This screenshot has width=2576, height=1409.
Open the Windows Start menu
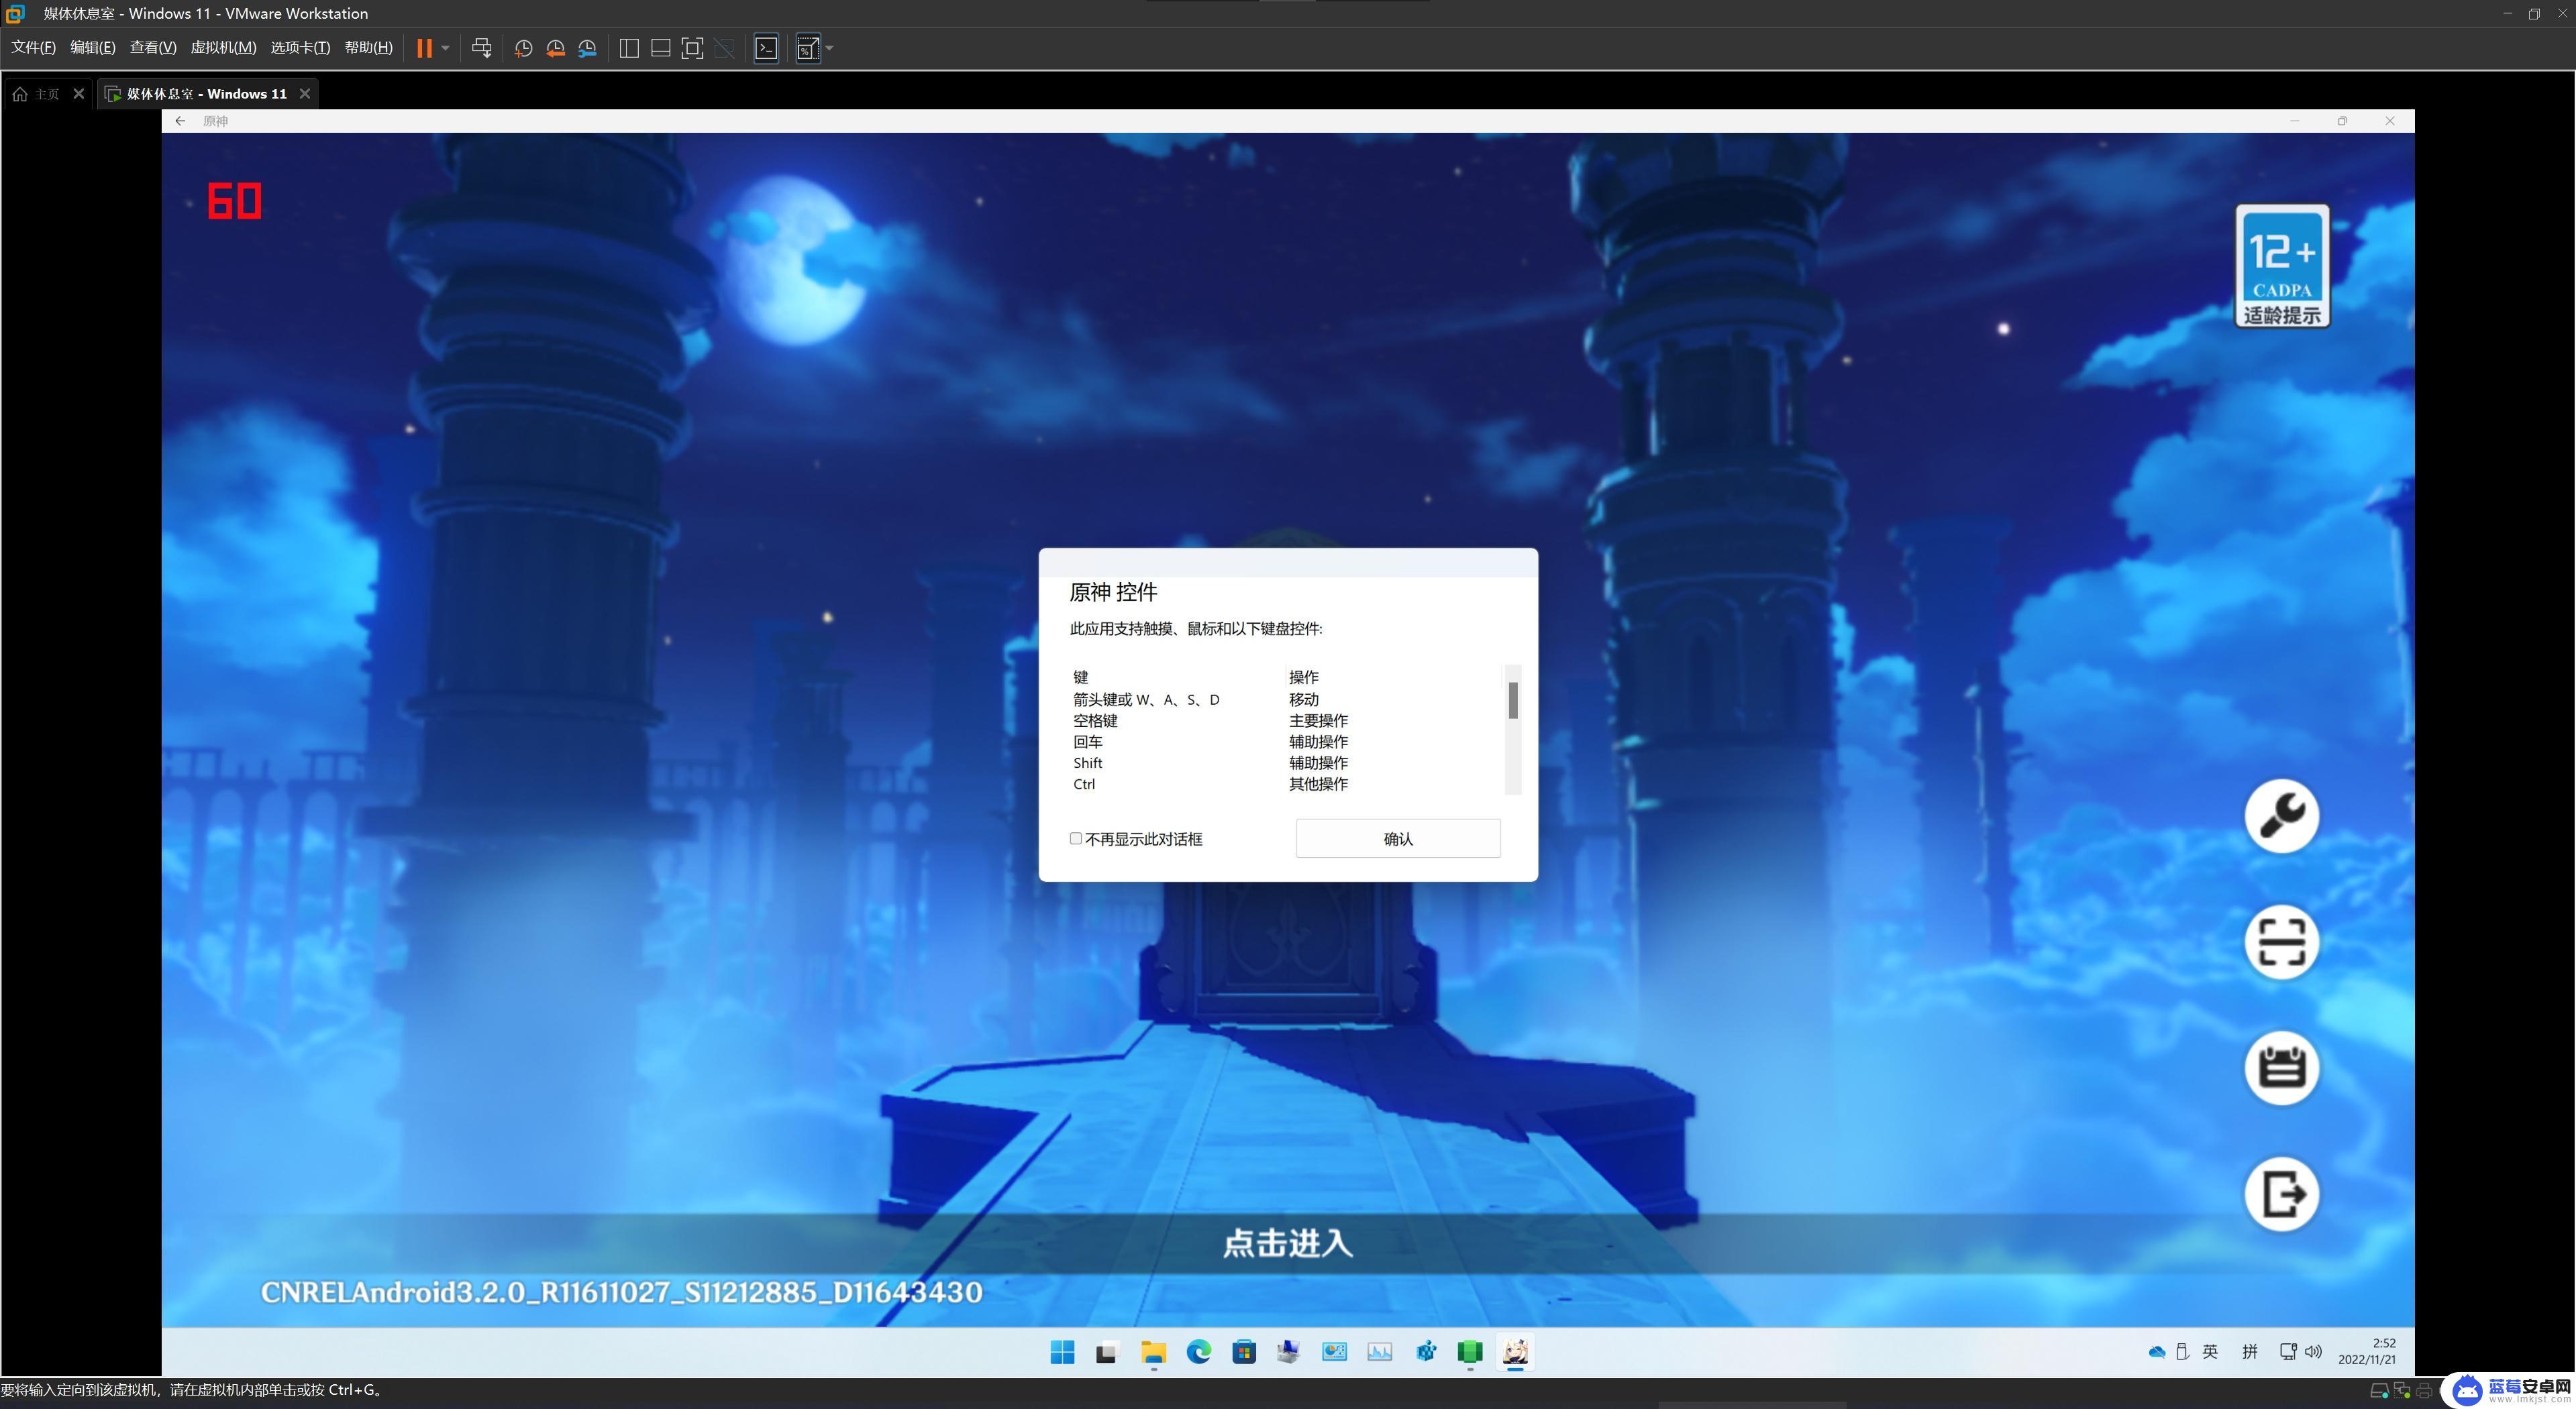tap(1062, 1352)
